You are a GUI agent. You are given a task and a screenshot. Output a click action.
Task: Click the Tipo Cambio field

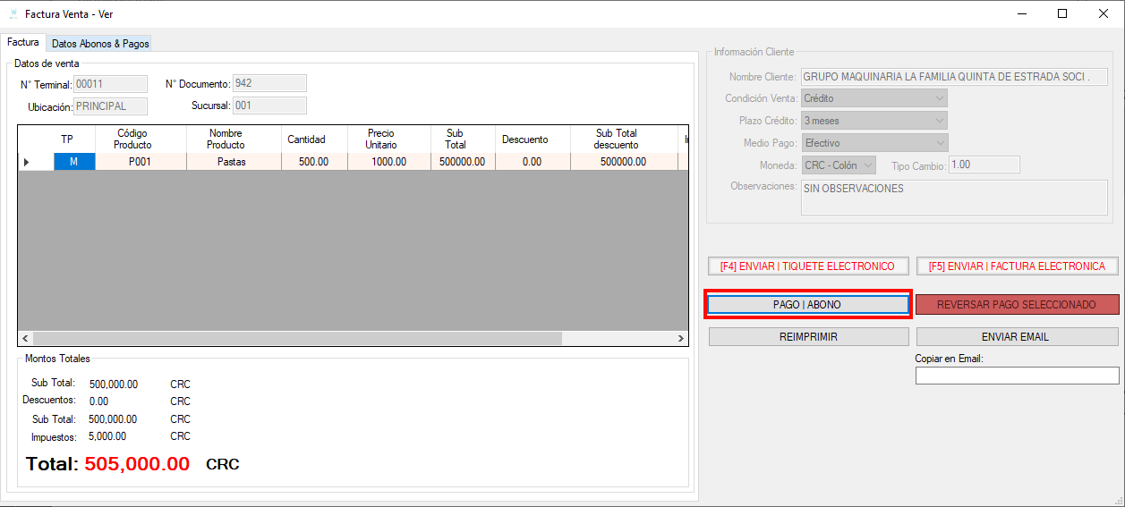[x=984, y=165]
